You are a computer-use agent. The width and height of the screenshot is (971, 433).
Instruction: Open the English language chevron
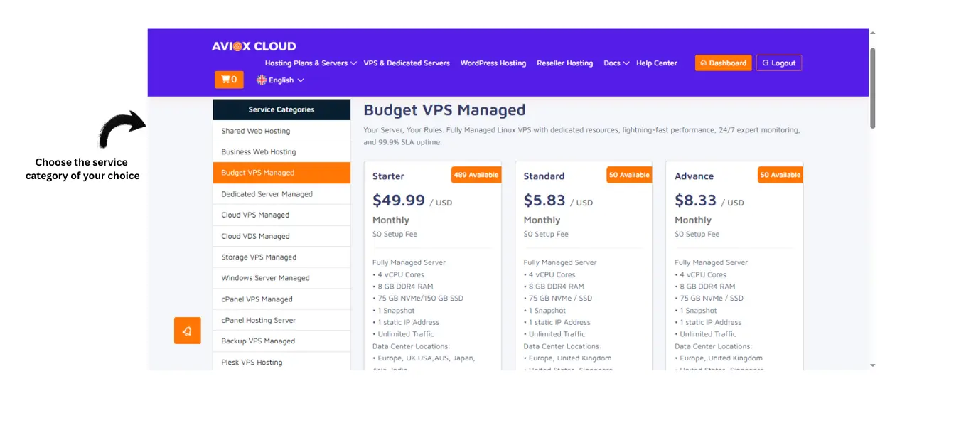[x=301, y=80]
